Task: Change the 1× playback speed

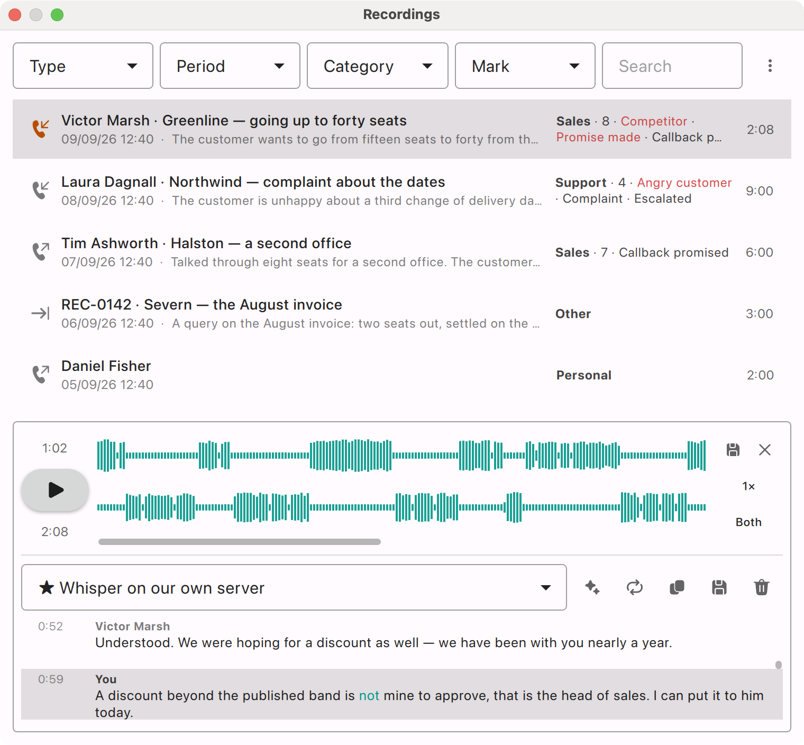Action: coord(748,486)
